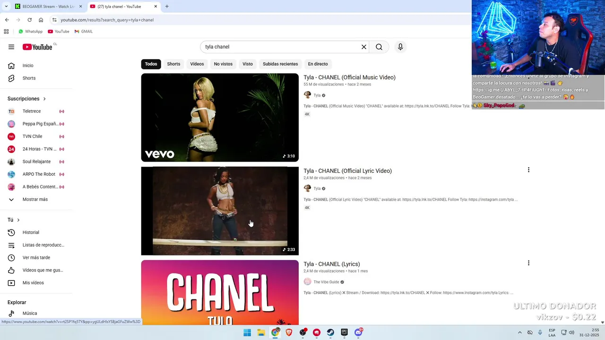Open Steam from taskbar
The height and width of the screenshot is (340, 605).
click(x=330, y=332)
